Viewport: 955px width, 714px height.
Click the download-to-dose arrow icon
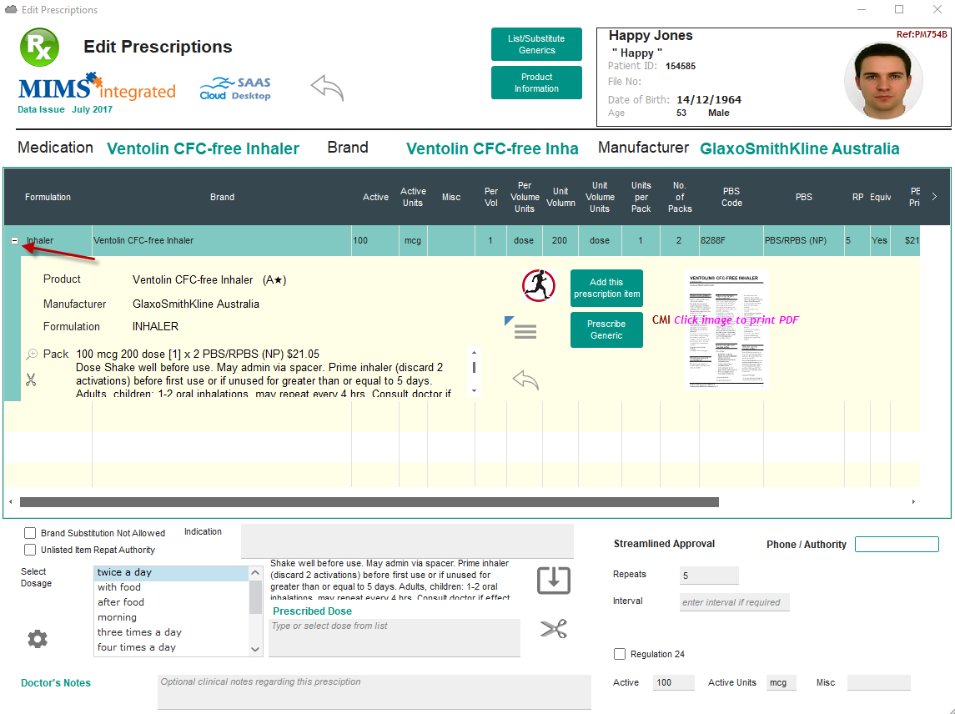point(554,580)
